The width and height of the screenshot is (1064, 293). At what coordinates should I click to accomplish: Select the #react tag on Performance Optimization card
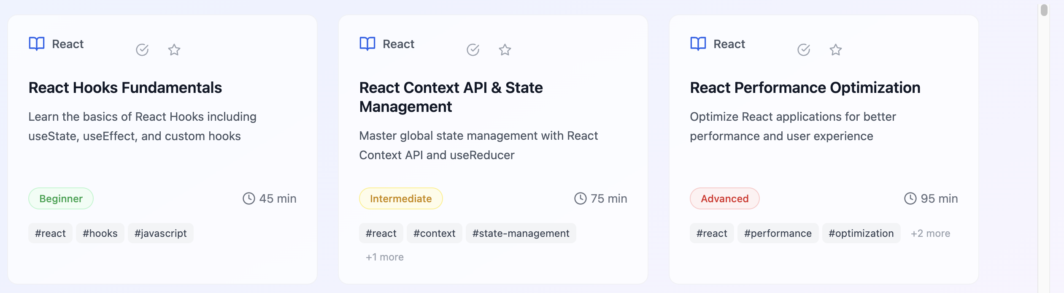712,233
